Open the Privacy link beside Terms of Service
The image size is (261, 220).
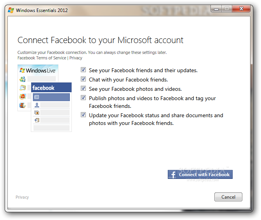[76, 58]
